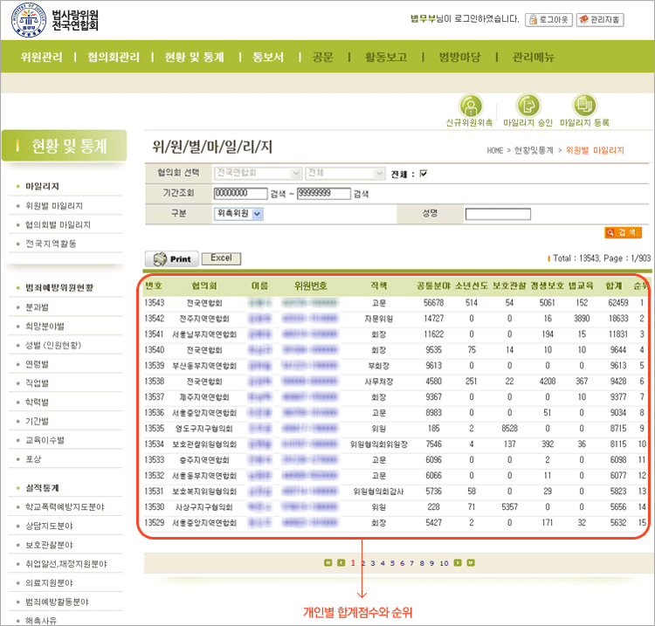655x626 pixels.
Task: Open the second 전체 dropdown
Action: pos(344,174)
